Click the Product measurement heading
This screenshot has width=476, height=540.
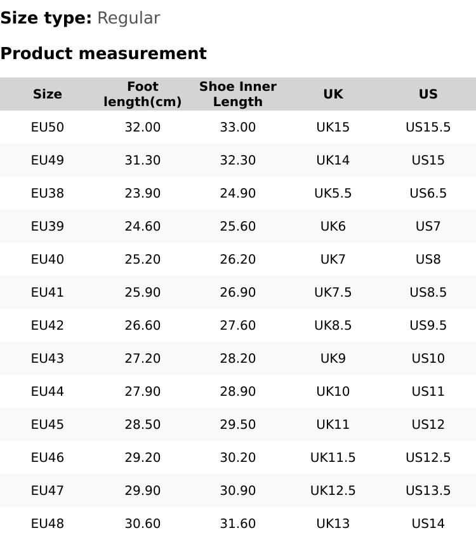click(103, 53)
